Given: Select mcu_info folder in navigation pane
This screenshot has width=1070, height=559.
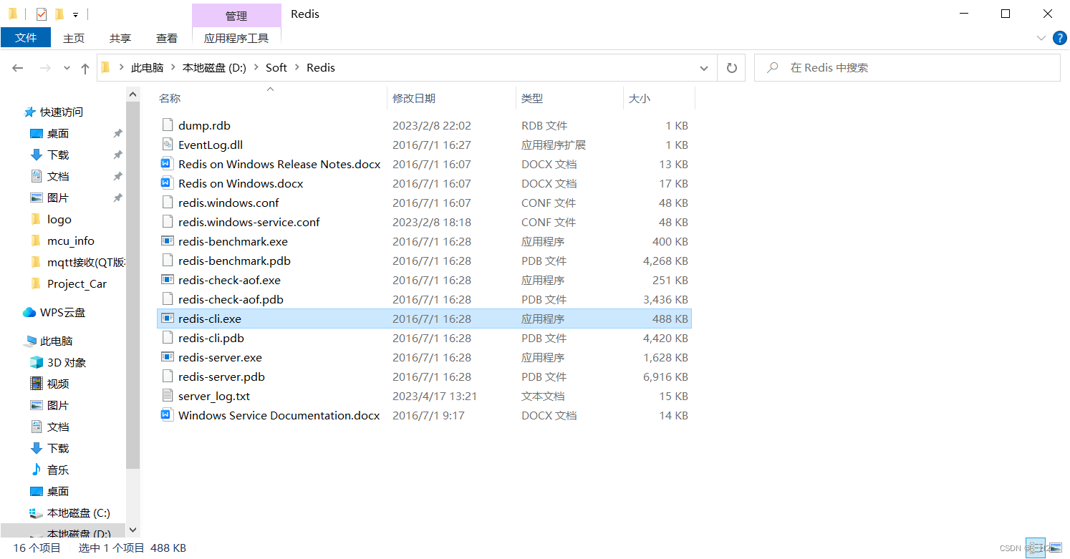Looking at the screenshot, I should pos(71,240).
